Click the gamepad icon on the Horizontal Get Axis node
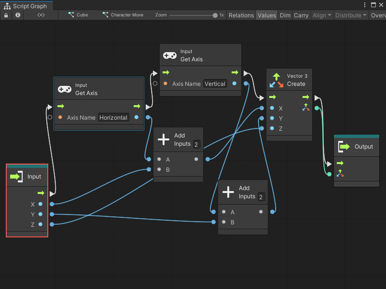Screen dimensions: 386x289 click(x=65, y=89)
